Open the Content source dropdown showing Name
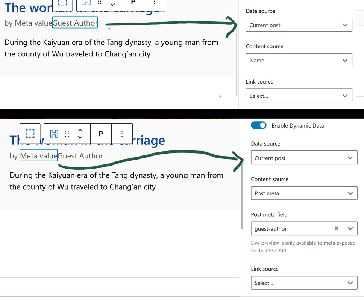The height and width of the screenshot is (301, 364). coord(299,60)
